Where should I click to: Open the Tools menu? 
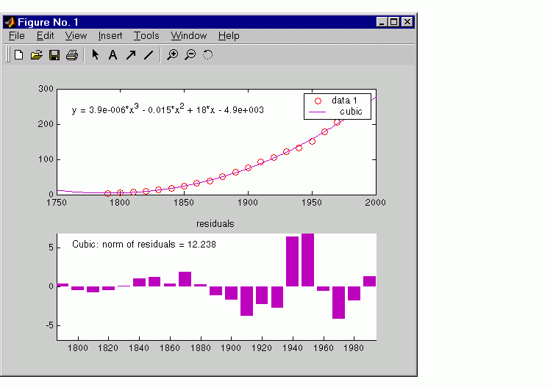pyautogui.click(x=146, y=35)
